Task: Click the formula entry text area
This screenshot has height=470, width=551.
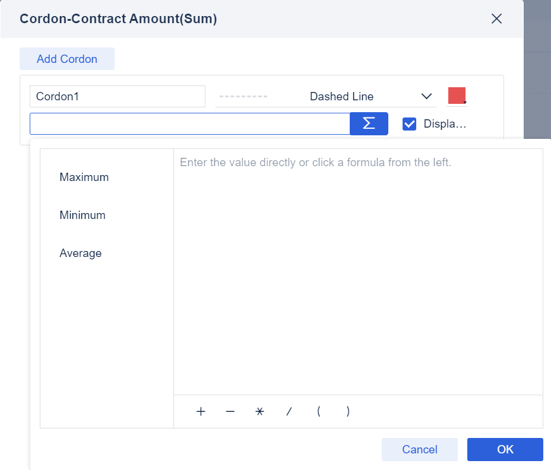Action: (358, 273)
